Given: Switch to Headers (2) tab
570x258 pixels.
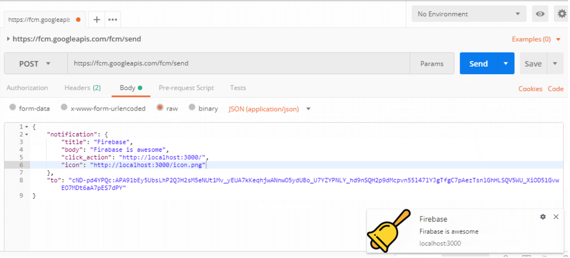Looking at the screenshot, I should (x=82, y=88).
